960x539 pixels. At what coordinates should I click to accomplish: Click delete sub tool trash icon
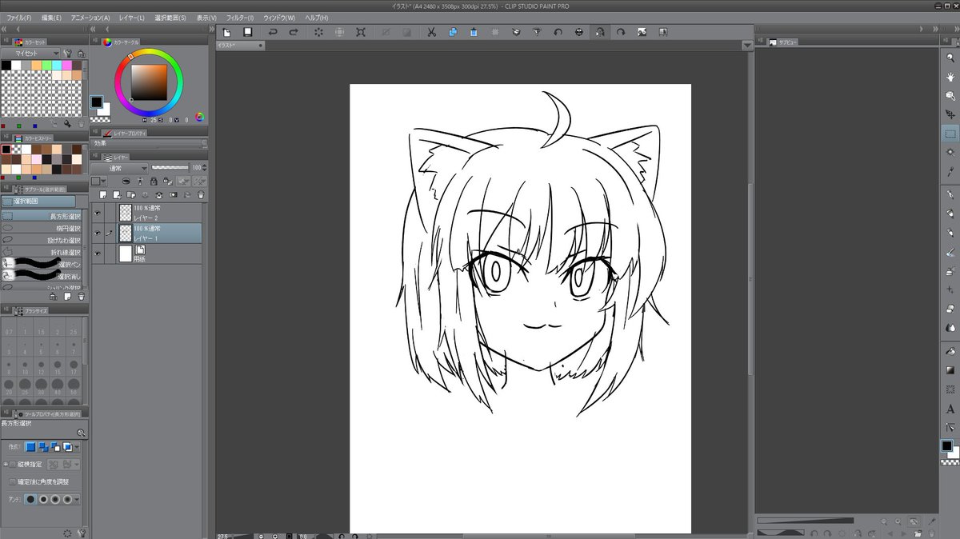point(81,296)
